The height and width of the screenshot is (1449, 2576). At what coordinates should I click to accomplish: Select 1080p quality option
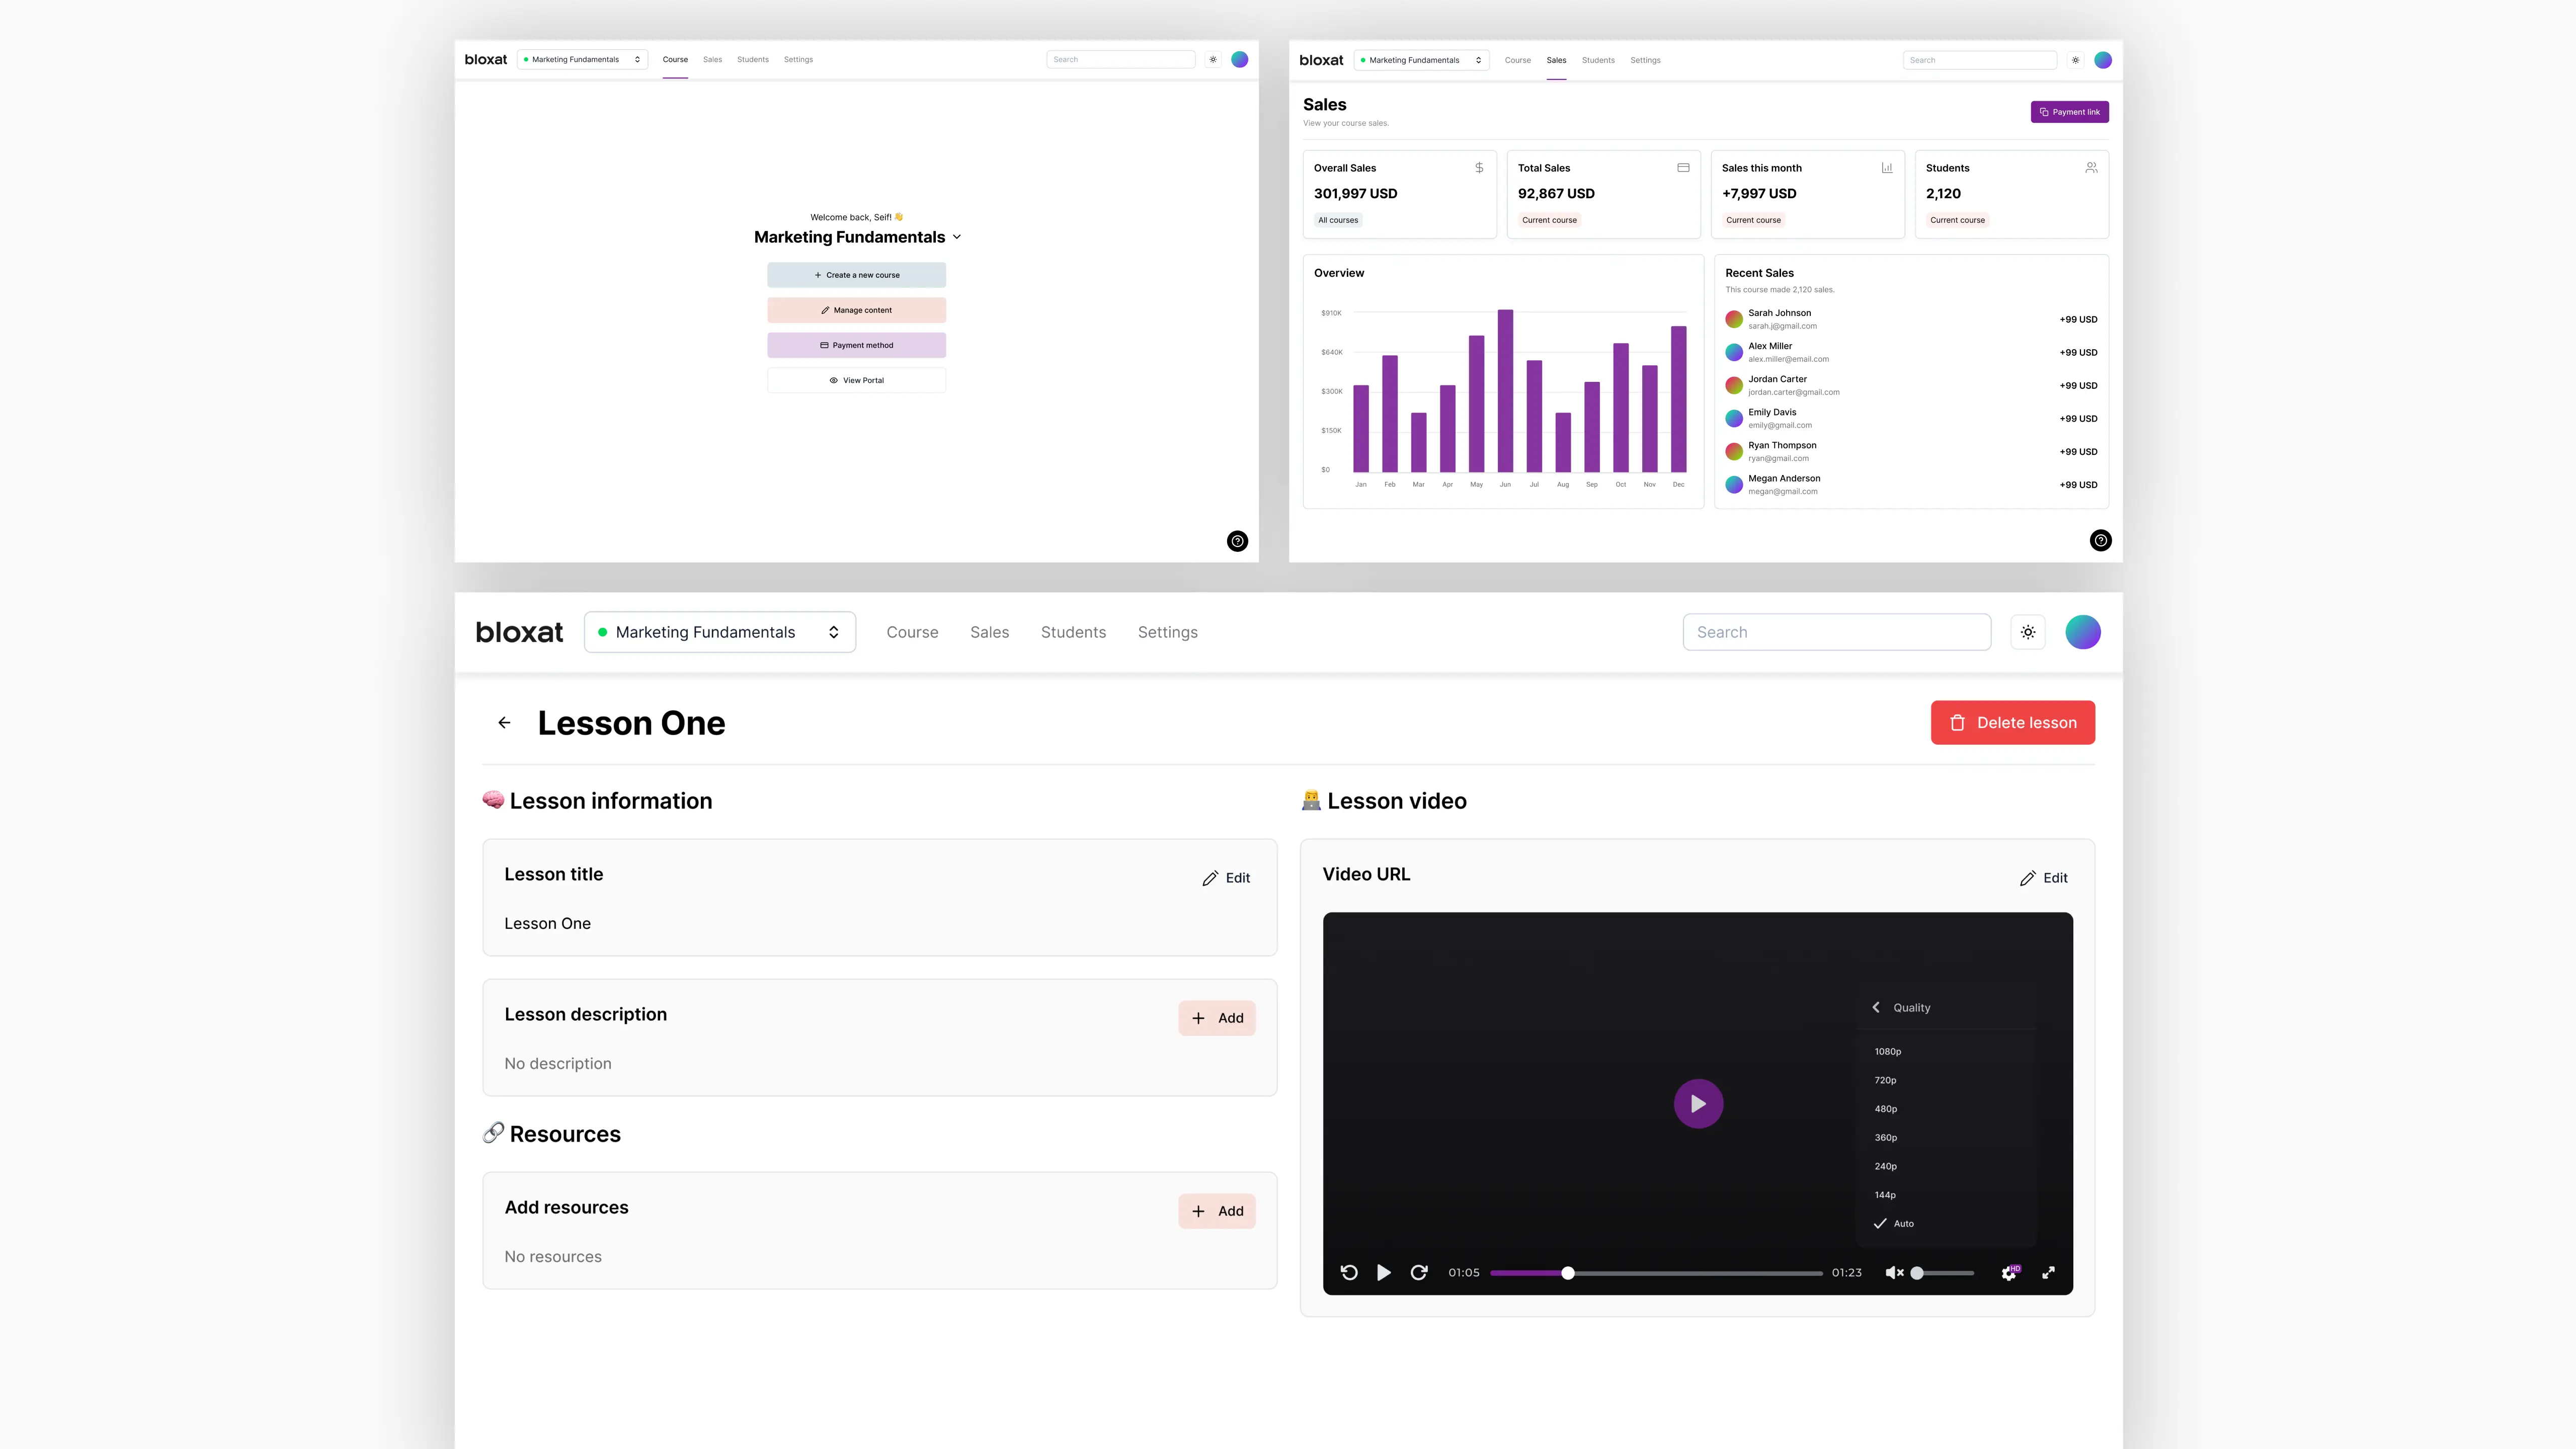pos(1888,1051)
